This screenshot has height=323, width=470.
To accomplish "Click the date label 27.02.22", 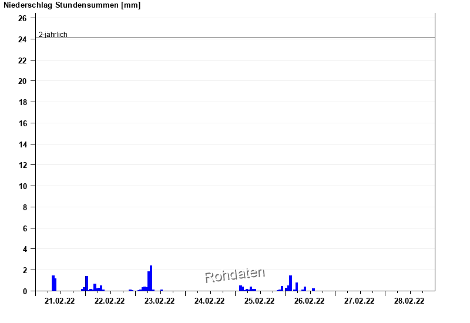I will tap(359, 301).
